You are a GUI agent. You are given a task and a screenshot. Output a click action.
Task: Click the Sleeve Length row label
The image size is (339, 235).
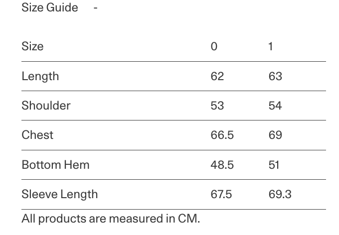click(60, 194)
